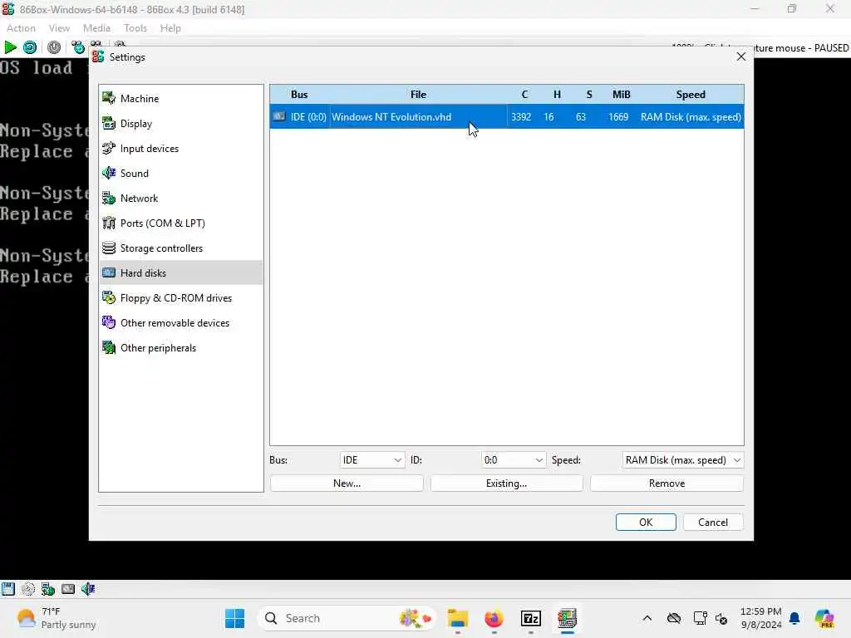The image size is (851, 638).
Task: Click the CD-ROM status bar icon
Action: click(x=27, y=589)
